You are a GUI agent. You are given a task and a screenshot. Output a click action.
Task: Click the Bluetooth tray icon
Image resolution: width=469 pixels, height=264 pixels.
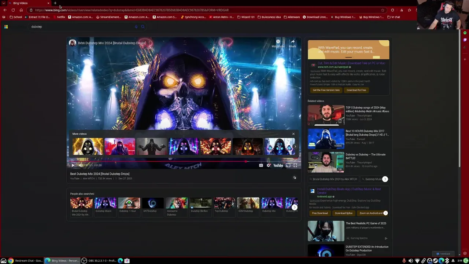pos(447,261)
